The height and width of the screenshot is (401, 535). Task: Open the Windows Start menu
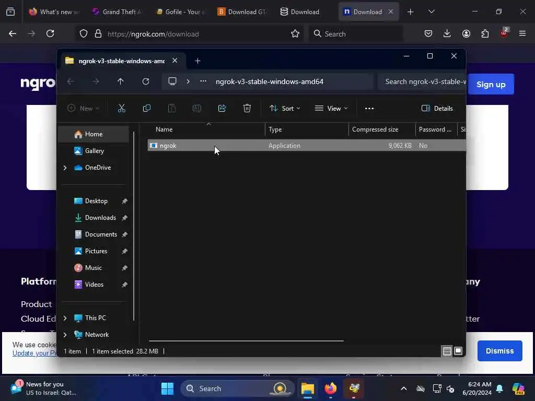coord(167,388)
